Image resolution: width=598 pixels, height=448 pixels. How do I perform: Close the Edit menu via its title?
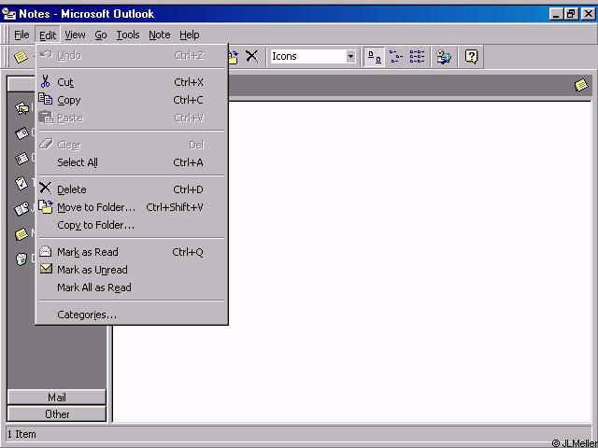pyautogui.click(x=48, y=35)
